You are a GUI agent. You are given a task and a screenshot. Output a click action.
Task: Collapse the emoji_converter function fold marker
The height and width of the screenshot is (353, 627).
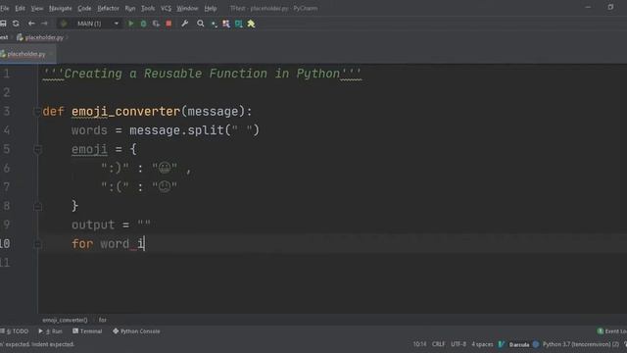37,112
